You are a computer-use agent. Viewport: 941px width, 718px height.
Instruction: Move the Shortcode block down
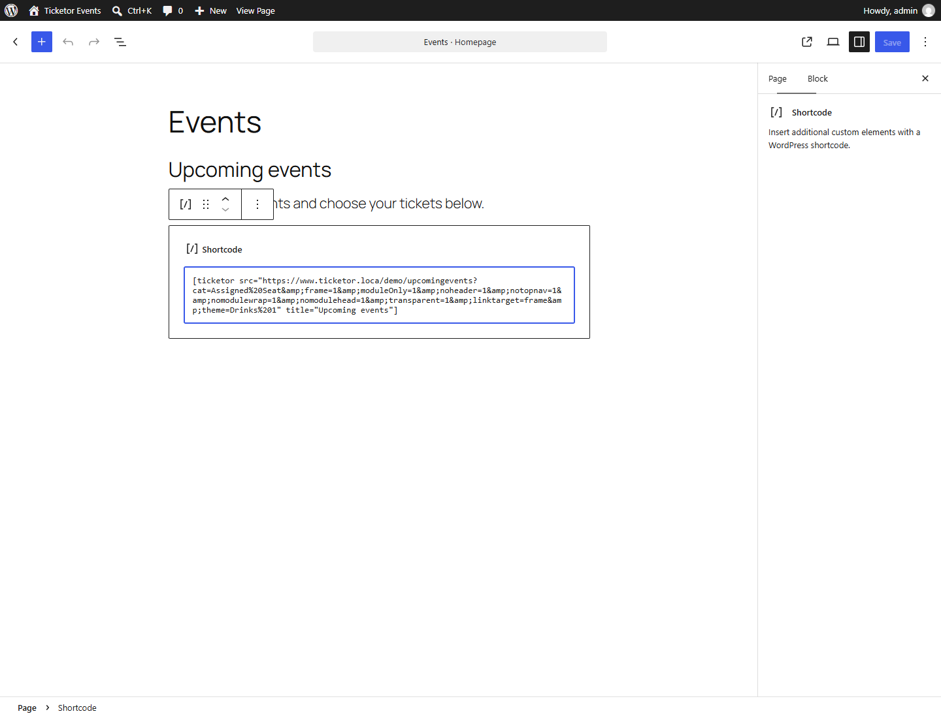pos(225,210)
